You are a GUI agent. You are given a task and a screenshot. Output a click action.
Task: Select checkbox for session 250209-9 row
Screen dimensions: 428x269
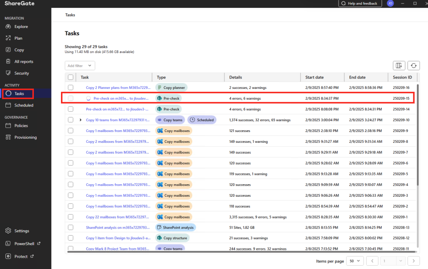coord(71,131)
